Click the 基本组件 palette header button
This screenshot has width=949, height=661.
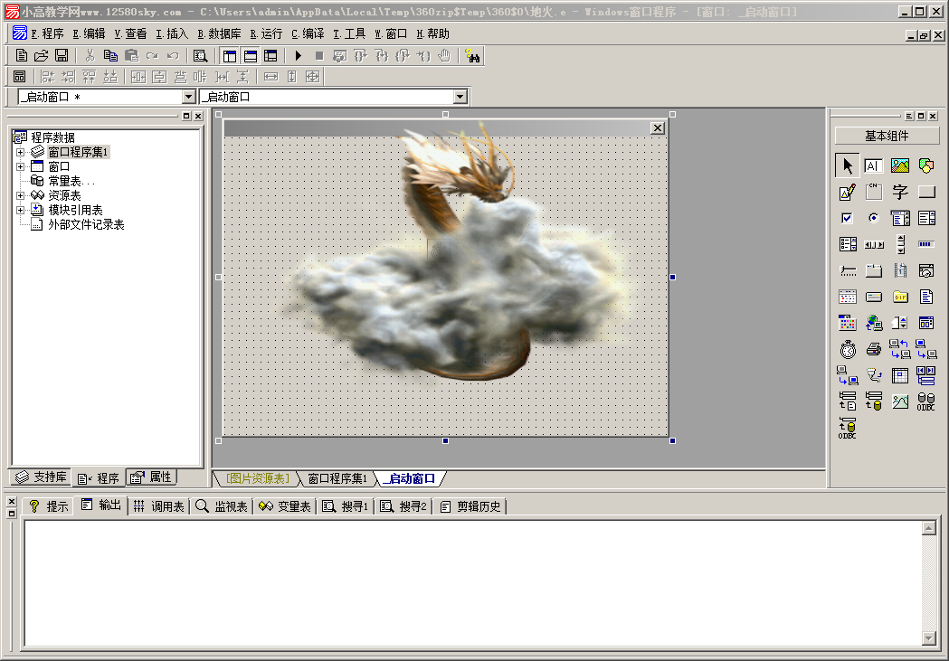887,136
